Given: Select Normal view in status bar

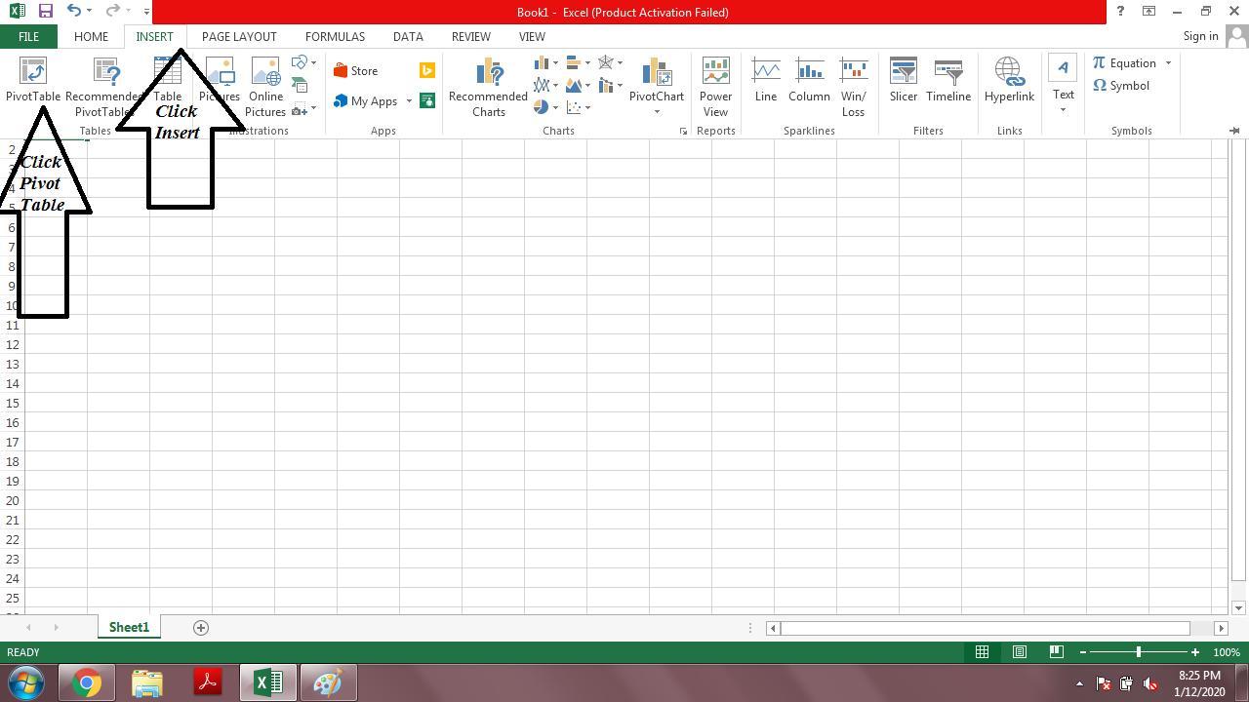Looking at the screenshot, I should (982, 652).
